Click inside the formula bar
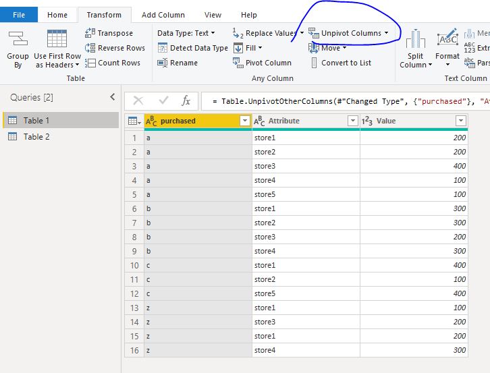Screen dimensions: 490x373 [346, 101]
